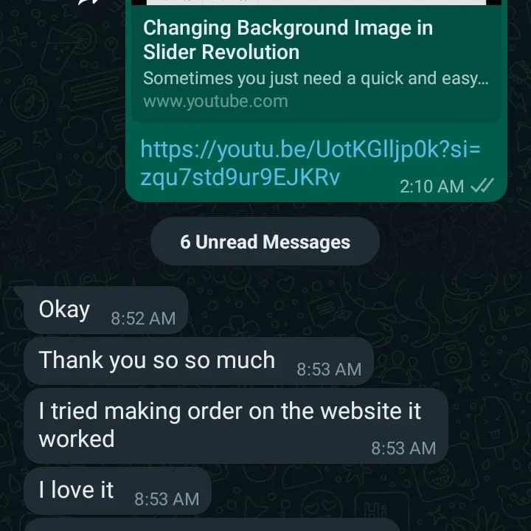Screen dimensions: 531x531
Task: Tap the double-check read receipt icon
Action: [x=482, y=186]
